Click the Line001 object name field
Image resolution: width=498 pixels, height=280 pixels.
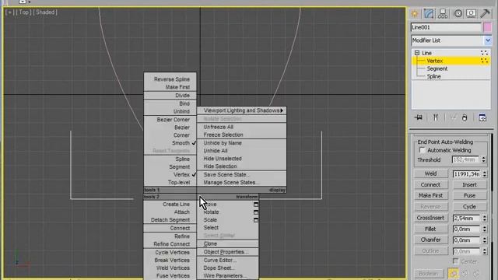pyautogui.click(x=446, y=27)
